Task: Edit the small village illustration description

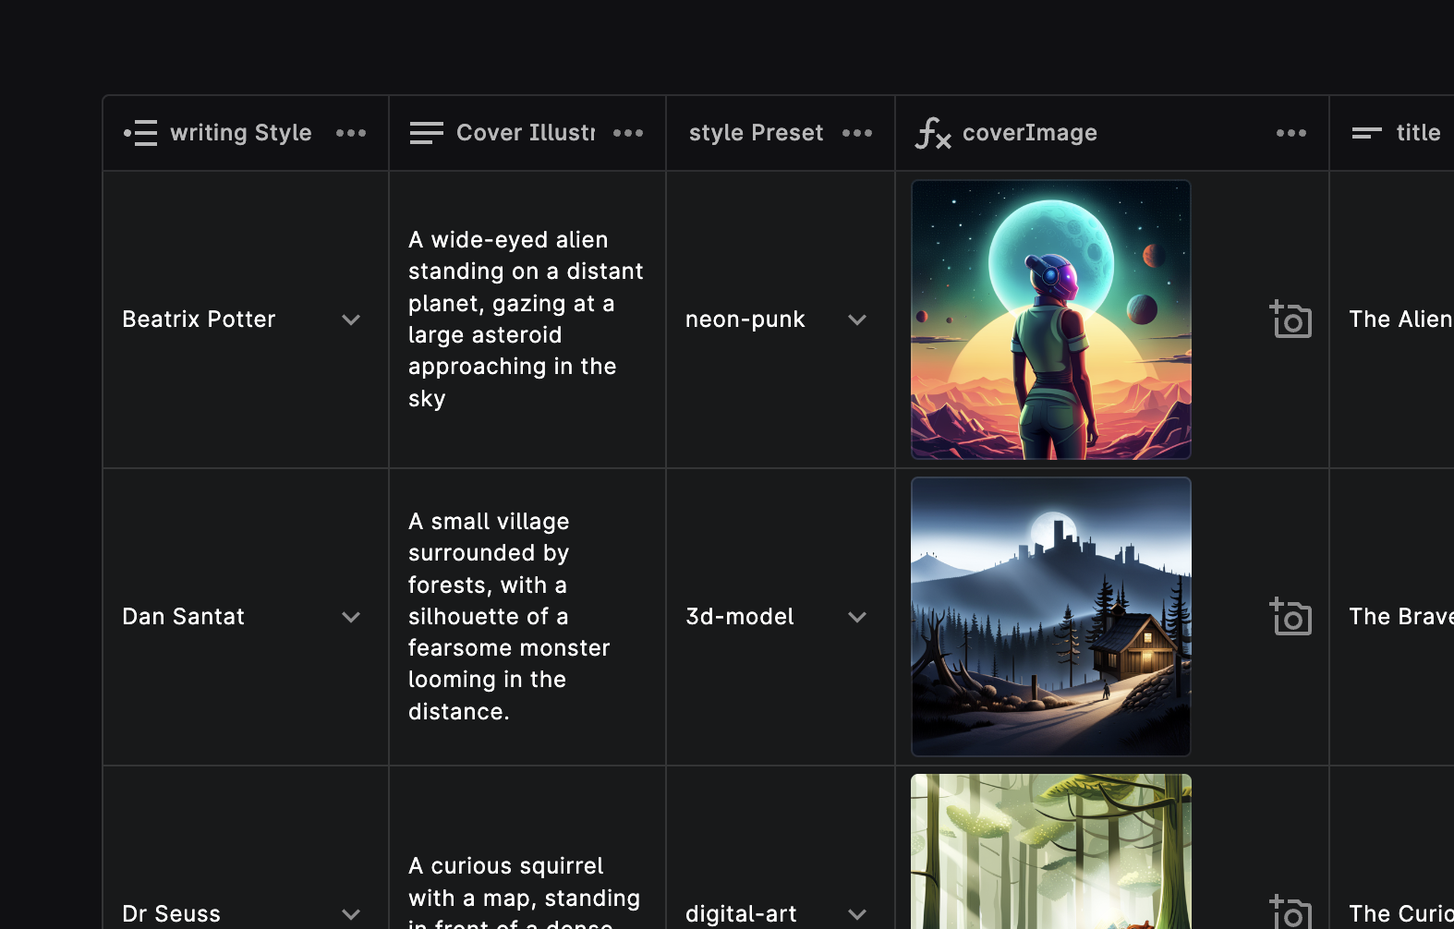Action: click(x=509, y=617)
